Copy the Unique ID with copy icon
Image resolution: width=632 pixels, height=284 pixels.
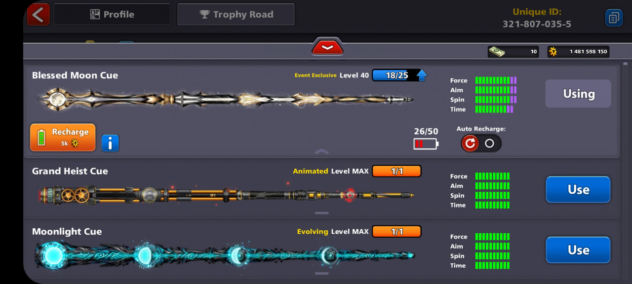pyautogui.click(x=614, y=18)
